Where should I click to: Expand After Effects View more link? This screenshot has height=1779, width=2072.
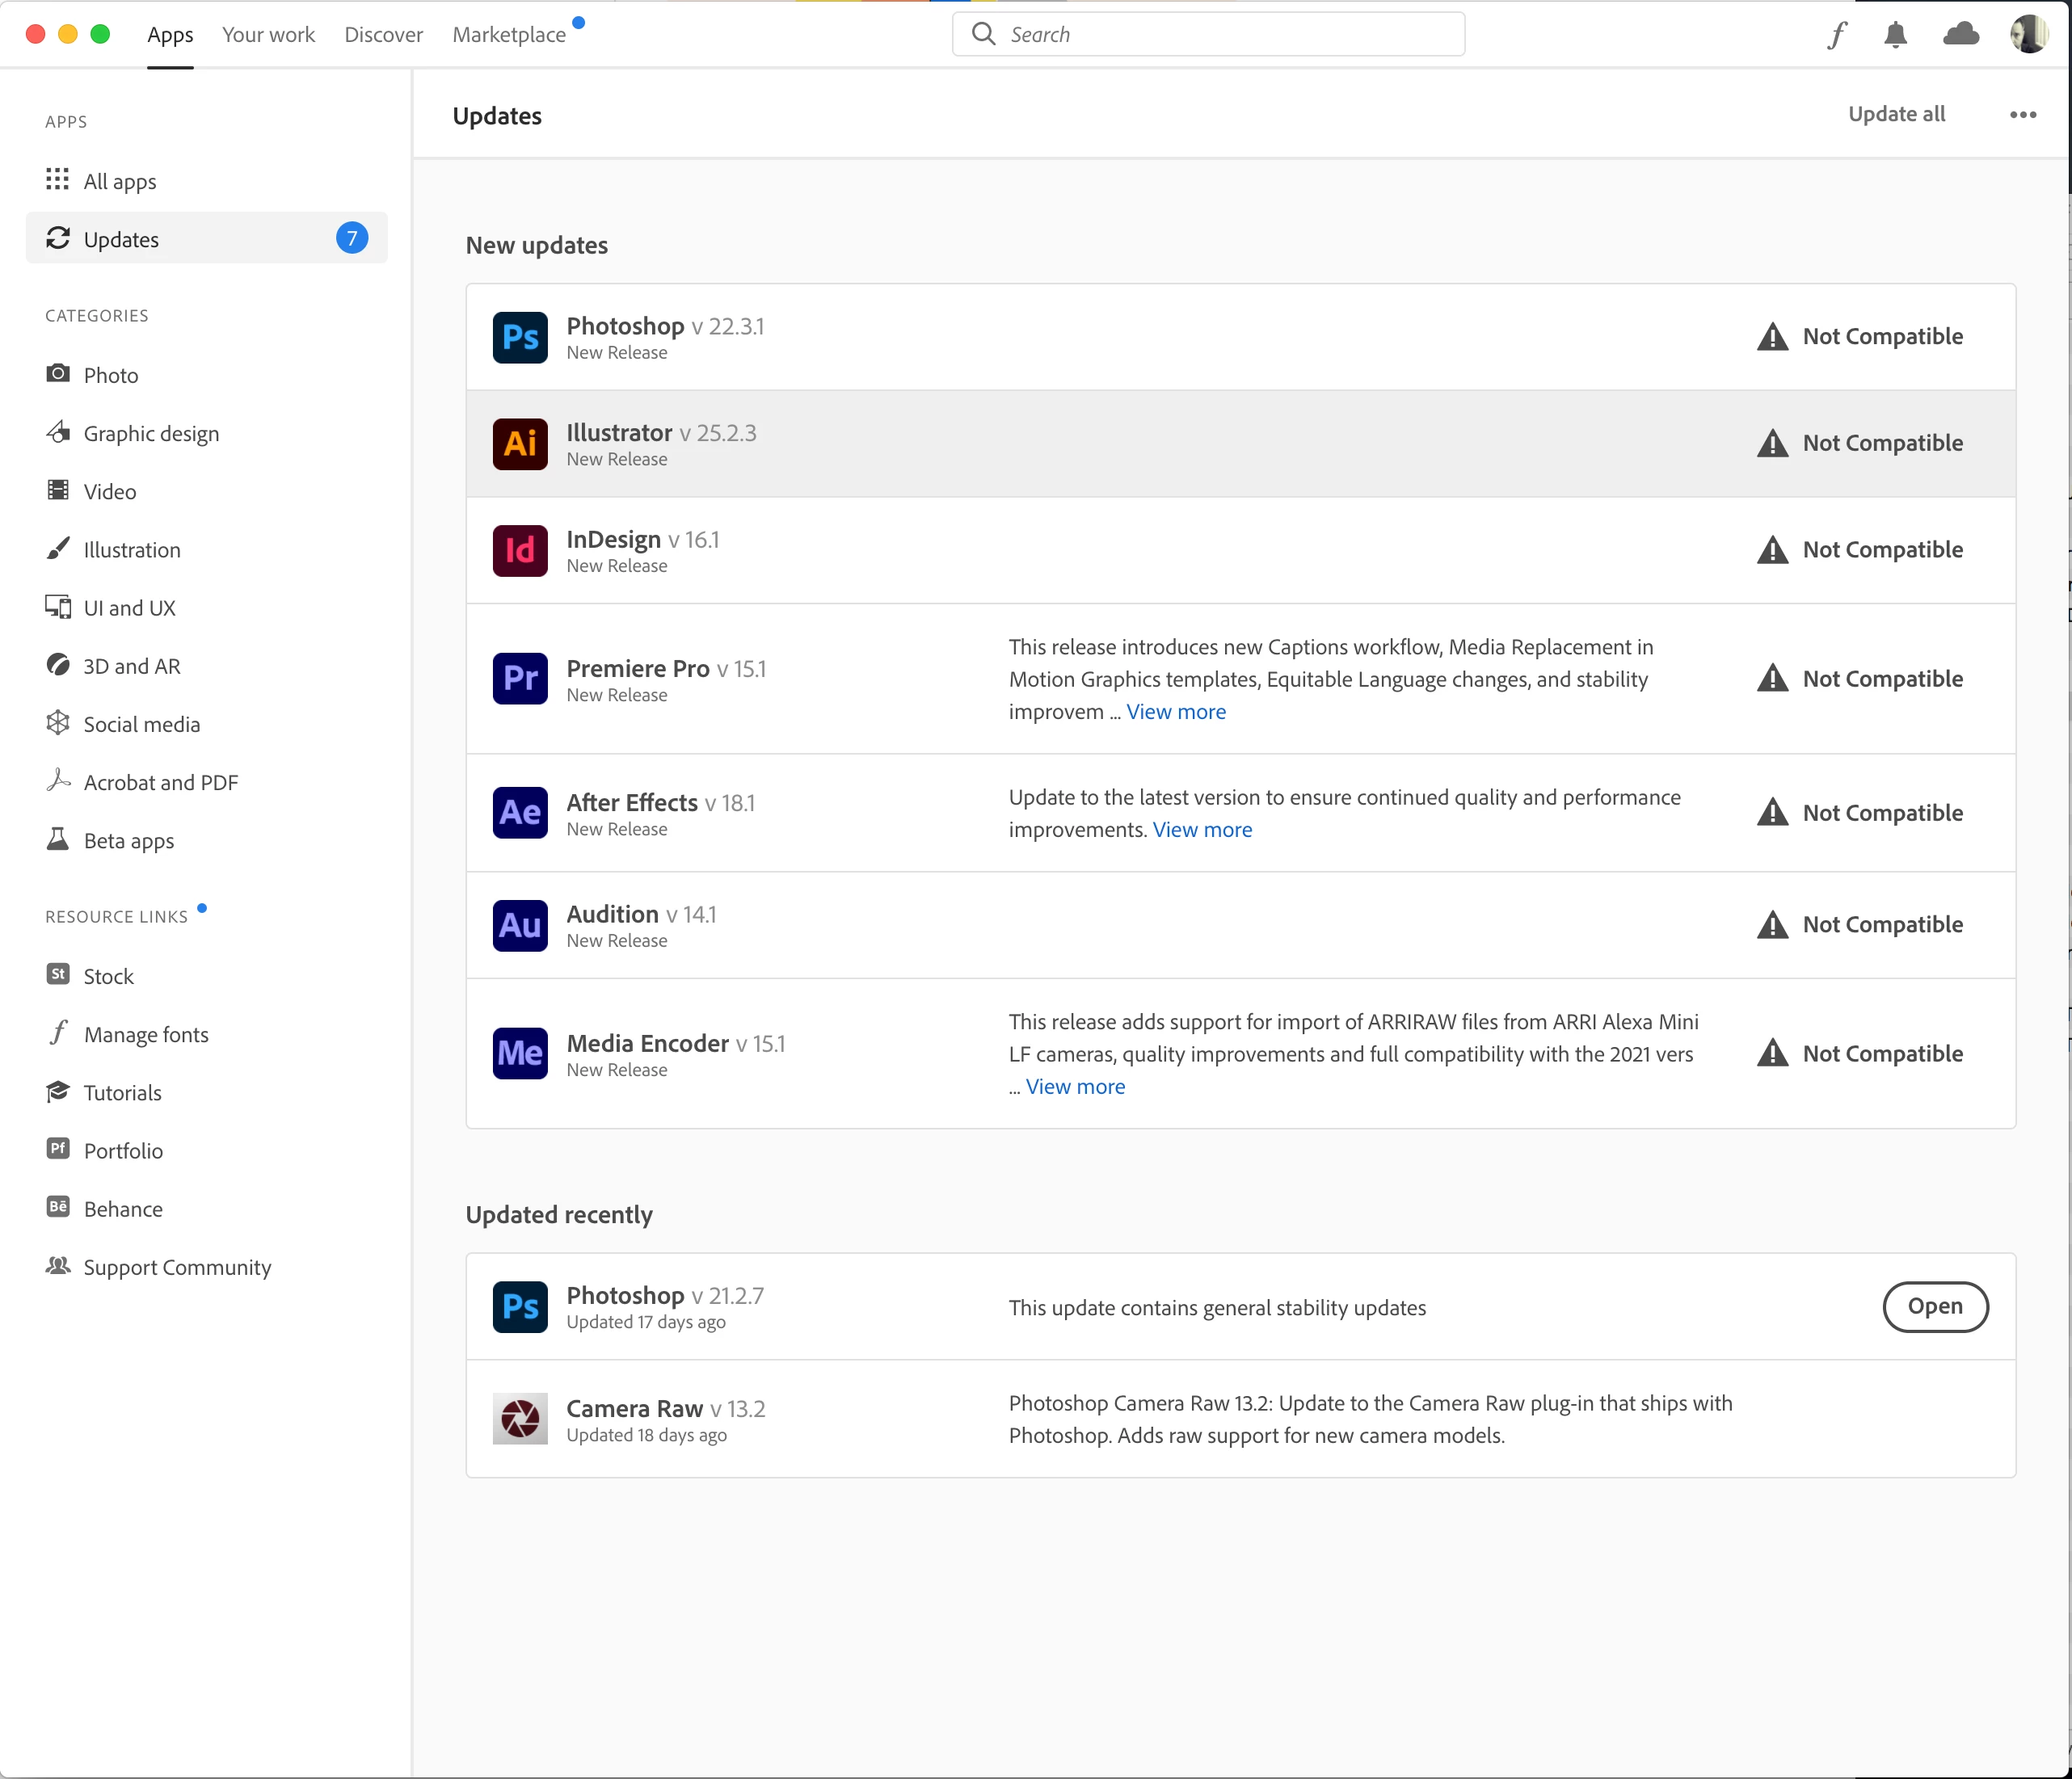[x=1202, y=830]
